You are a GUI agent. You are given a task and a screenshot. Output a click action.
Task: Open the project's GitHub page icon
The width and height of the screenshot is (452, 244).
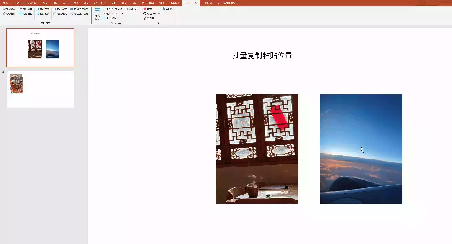click(x=144, y=13)
